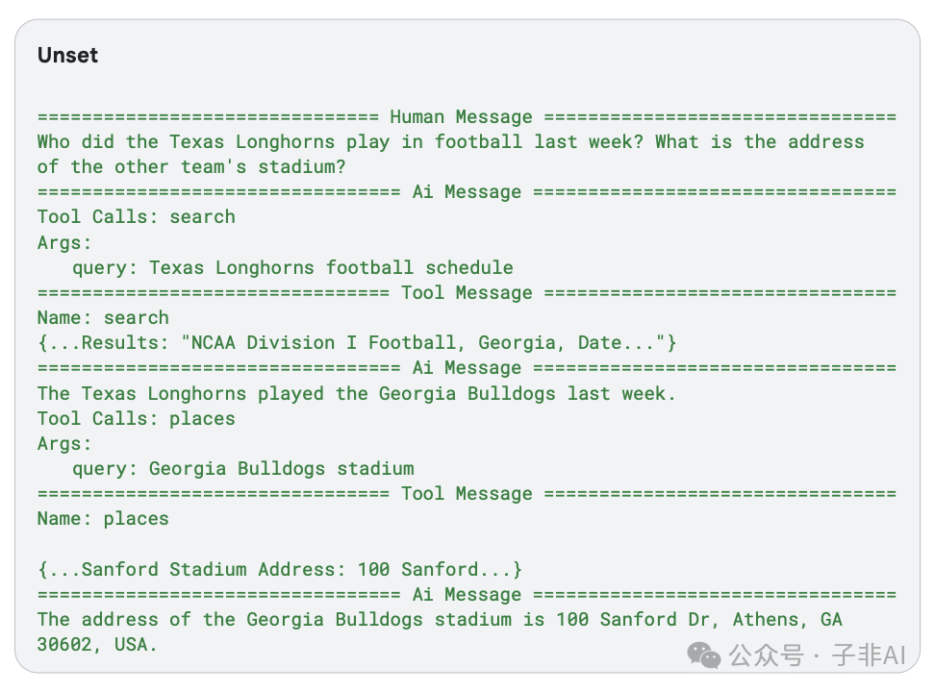The width and height of the screenshot is (935, 692).
Task: Click the word "Athens" in the address
Action: (767, 620)
